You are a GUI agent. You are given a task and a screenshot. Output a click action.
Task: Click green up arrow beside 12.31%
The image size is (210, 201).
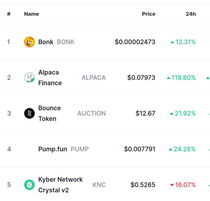tap(172, 42)
